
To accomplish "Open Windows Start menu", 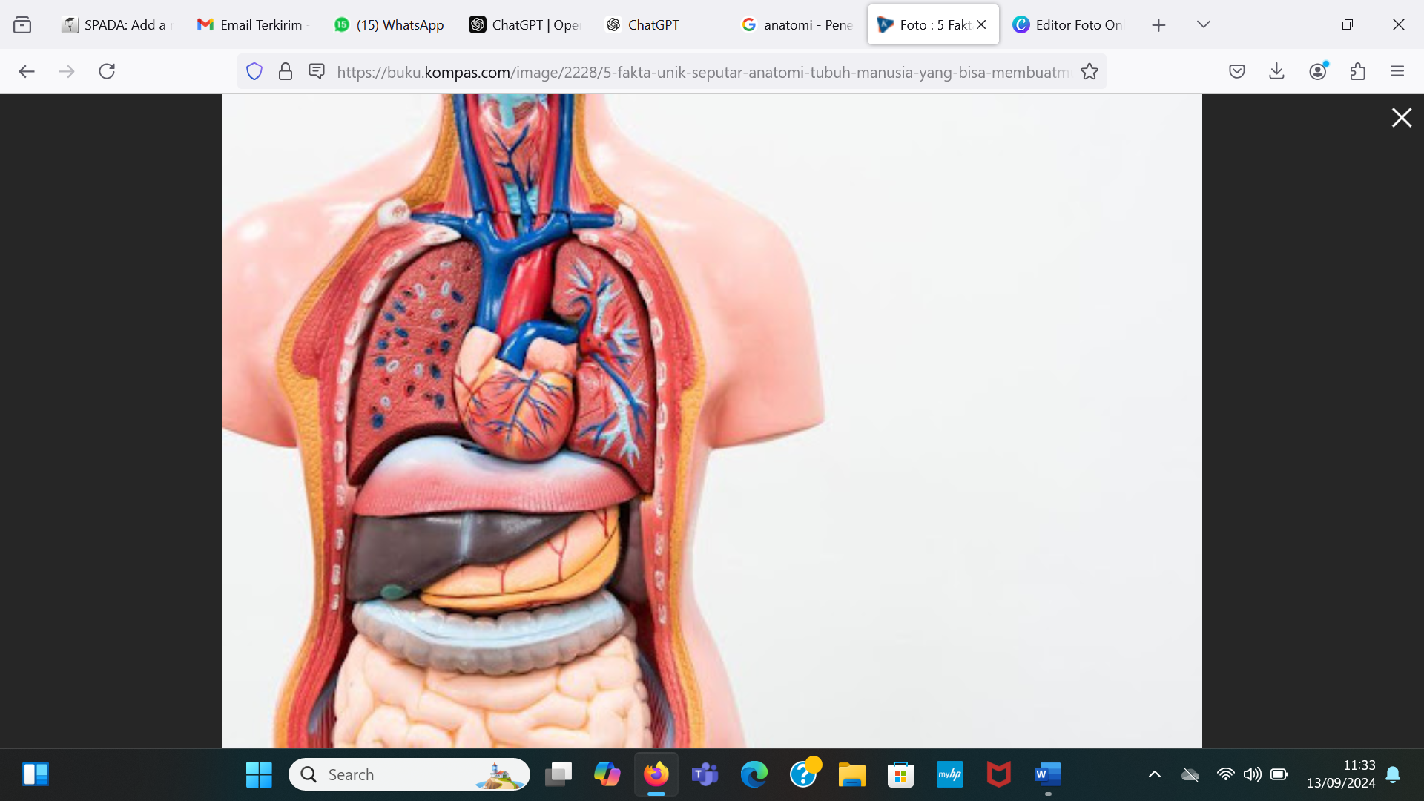I will [x=259, y=774].
